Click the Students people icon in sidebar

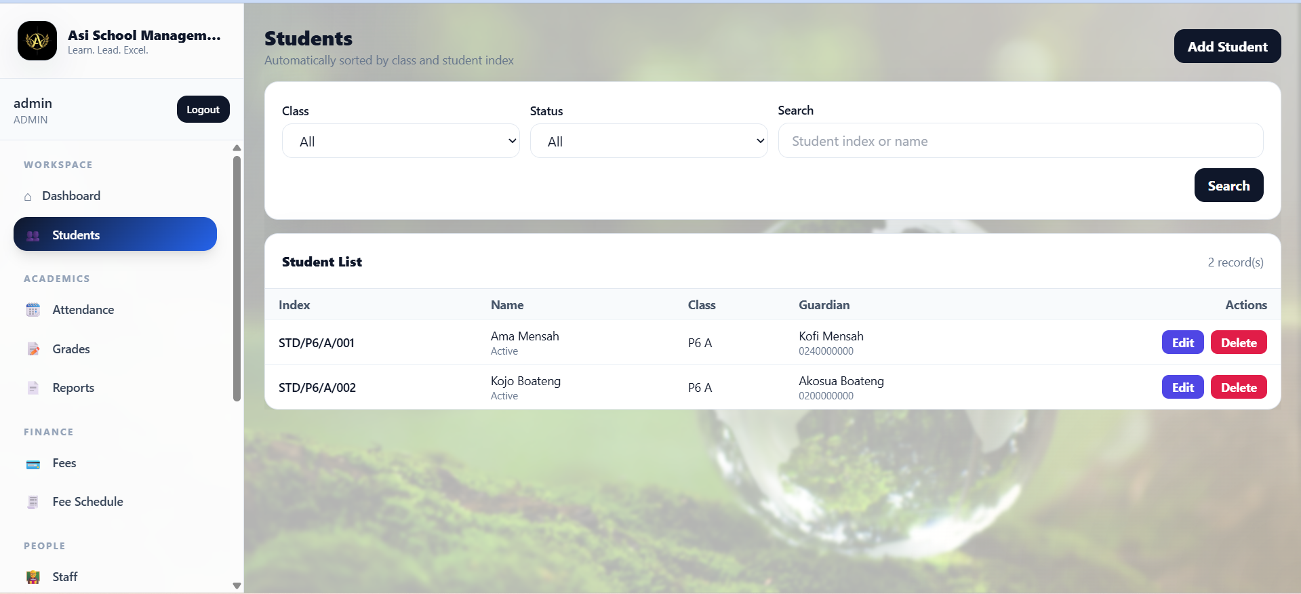tap(33, 235)
